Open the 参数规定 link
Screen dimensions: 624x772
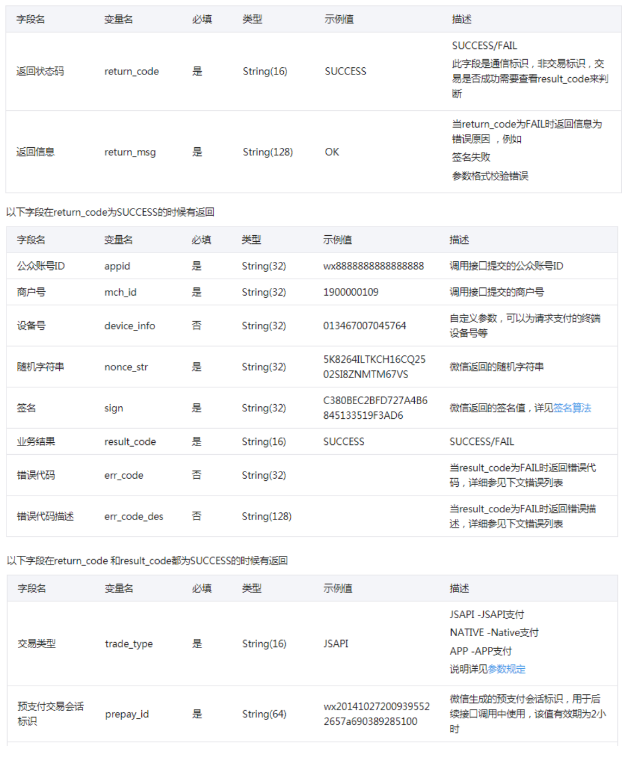point(507,669)
